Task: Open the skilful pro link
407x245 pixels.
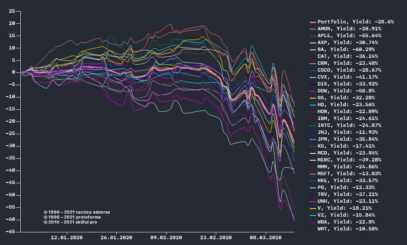Action: click(x=71, y=223)
